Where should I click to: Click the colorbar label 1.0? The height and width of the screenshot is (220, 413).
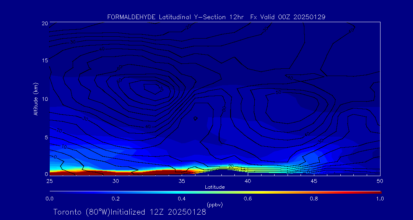[x=380, y=199]
